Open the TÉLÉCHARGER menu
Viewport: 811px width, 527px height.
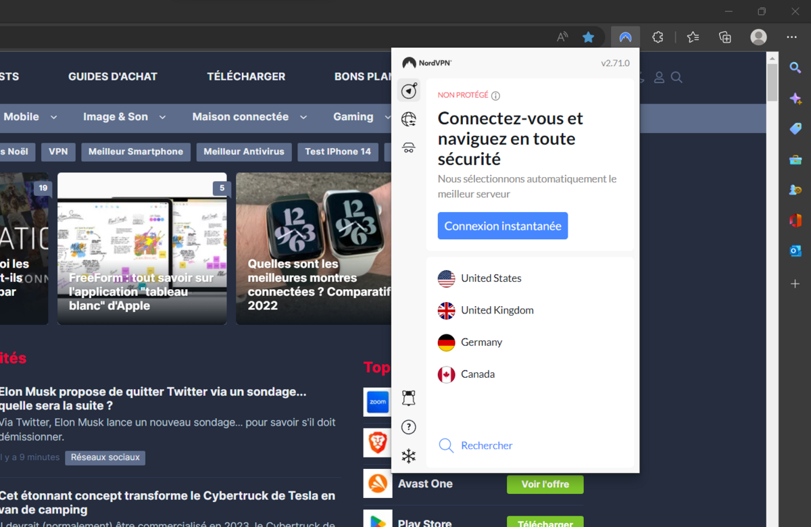point(246,76)
